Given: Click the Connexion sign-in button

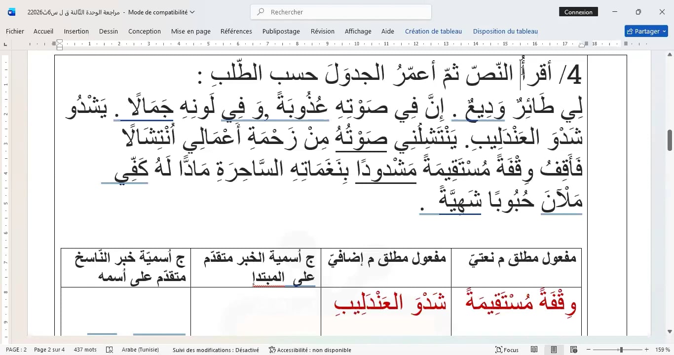Looking at the screenshot, I should pyautogui.click(x=578, y=12).
